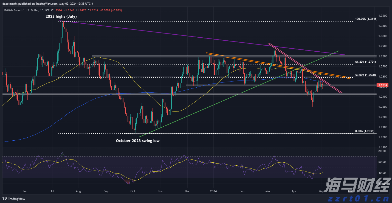The image size is (392, 203).
Task: Click the dacolmanfx published on TradingView header text
Action: [x=31, y=4]
